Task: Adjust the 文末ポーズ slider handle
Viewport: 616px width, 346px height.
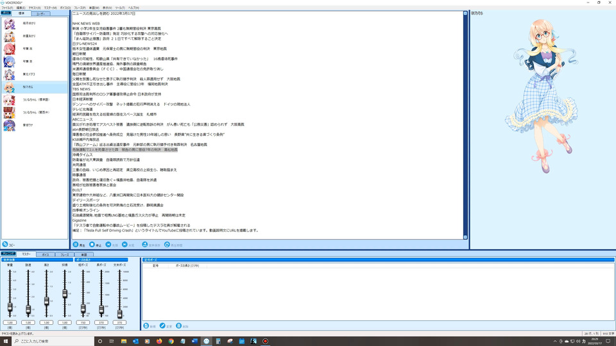Action: click(x=119, y=313)
